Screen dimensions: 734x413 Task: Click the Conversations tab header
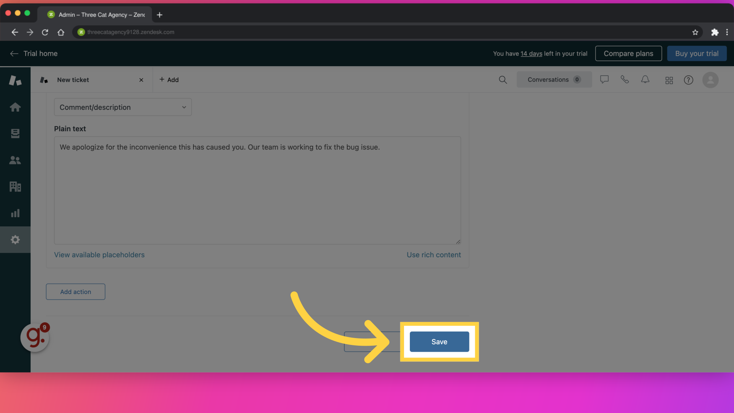tap(554, 79)
